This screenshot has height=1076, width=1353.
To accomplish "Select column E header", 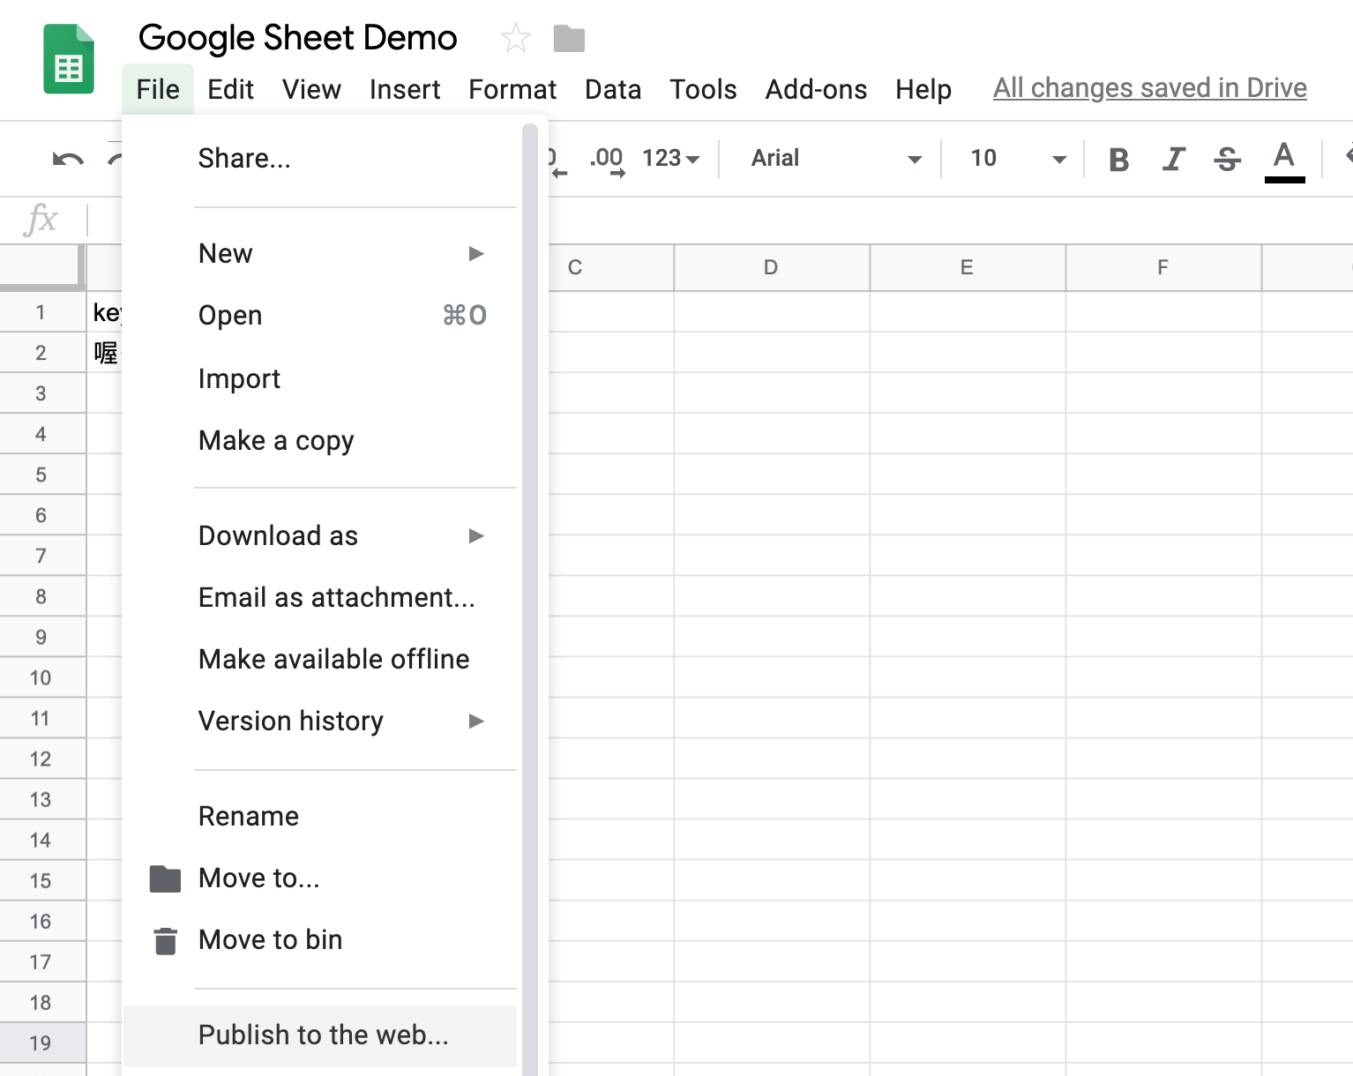I will pos(968,267).
